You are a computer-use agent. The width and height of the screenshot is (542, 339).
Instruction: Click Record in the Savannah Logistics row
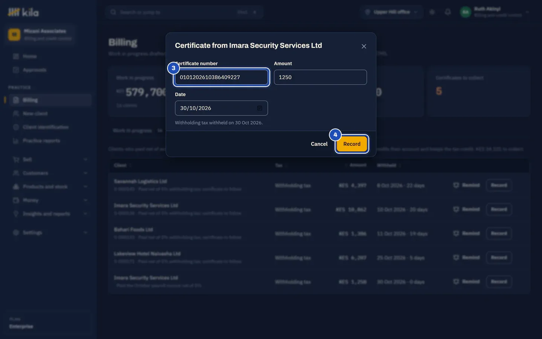pyautogui.click(x=499, y=185)
